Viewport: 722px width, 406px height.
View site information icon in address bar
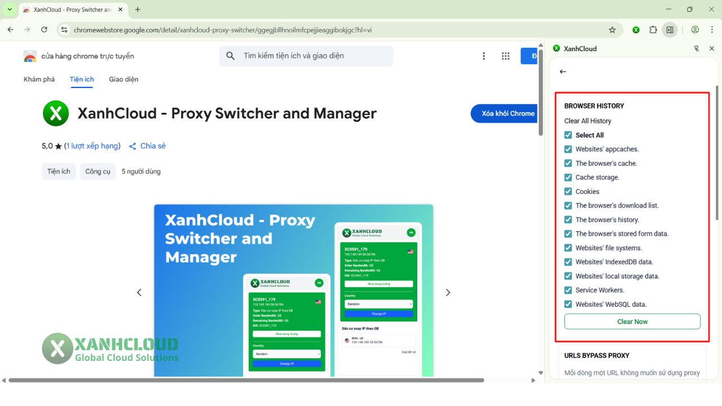[64, 30]
